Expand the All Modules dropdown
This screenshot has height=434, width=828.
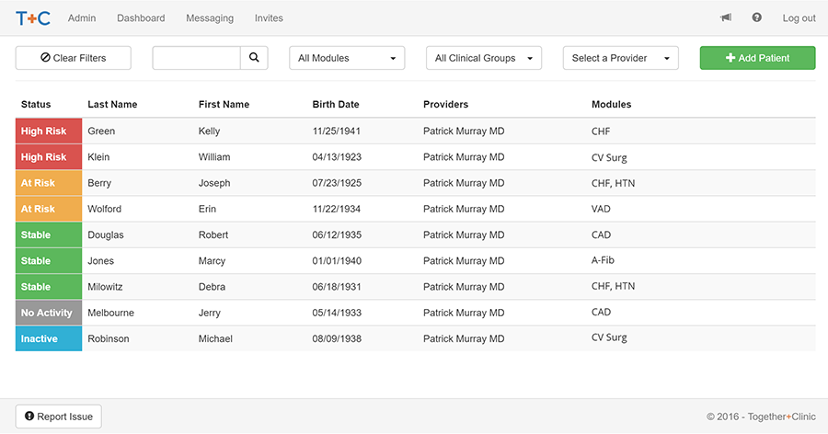click(x=347, y=58)
